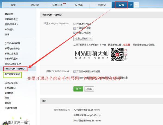The width and height of the screenshot is (163, 125).
Task: Open the 一元夺宝 tab
Action: (x=101, y=5)
